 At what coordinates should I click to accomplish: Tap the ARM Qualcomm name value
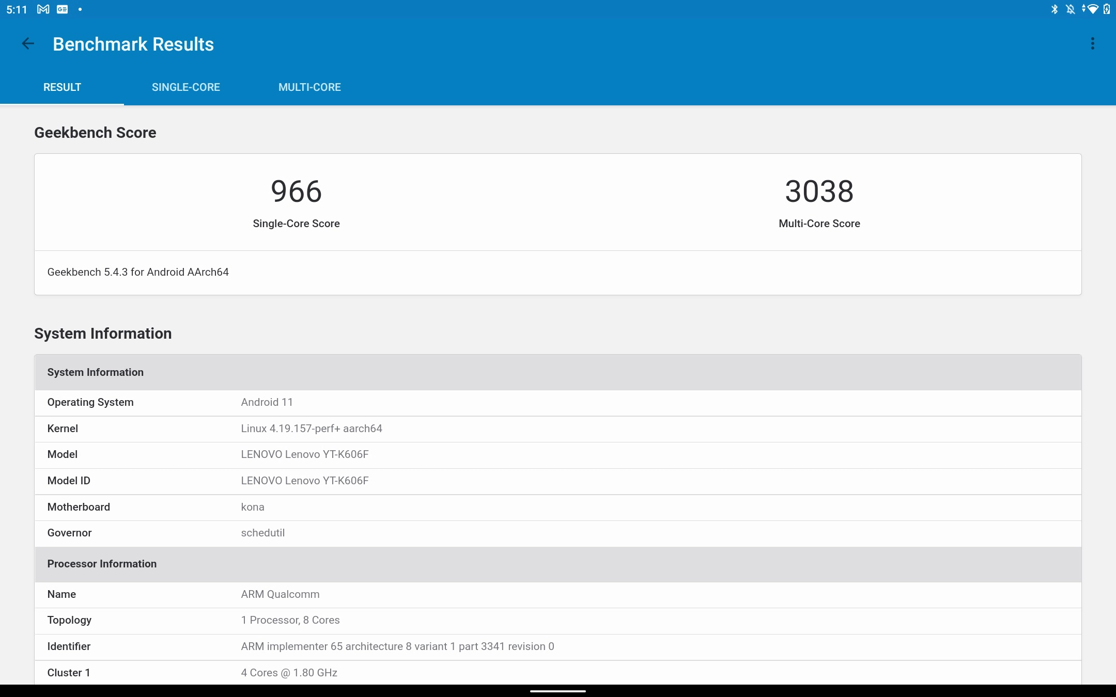[280, 594]
